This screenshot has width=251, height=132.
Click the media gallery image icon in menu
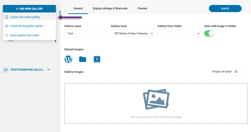point(6,17)
